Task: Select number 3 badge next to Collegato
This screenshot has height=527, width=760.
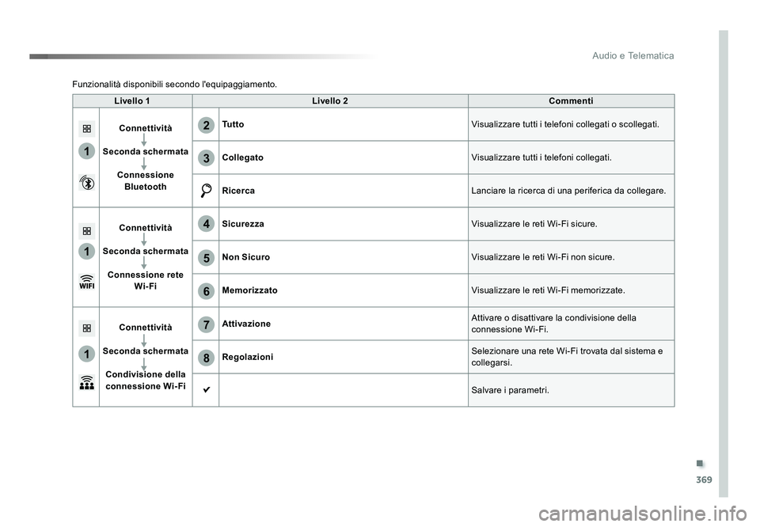Action: click(x=206, y=158)
